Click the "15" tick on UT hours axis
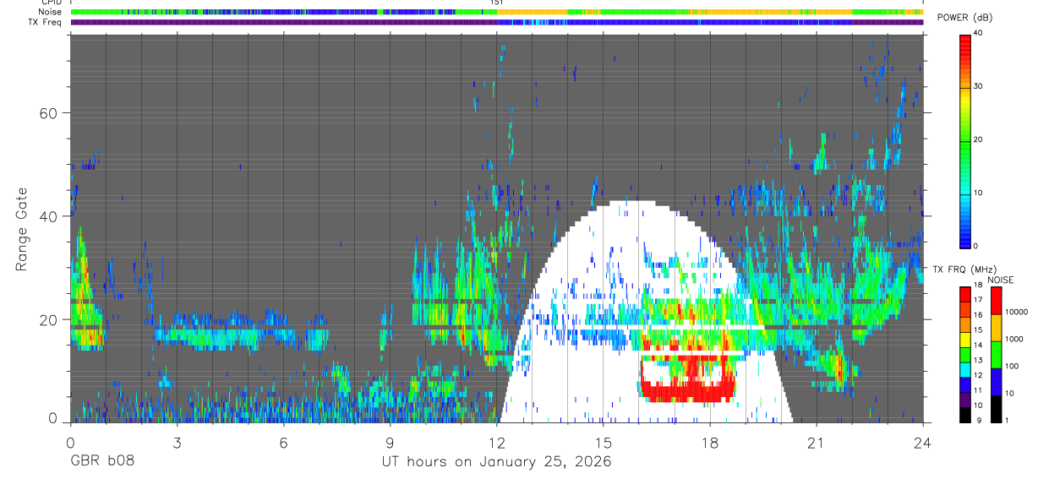1038x479 pixels. pyautogui.click(x=603, y=443)
